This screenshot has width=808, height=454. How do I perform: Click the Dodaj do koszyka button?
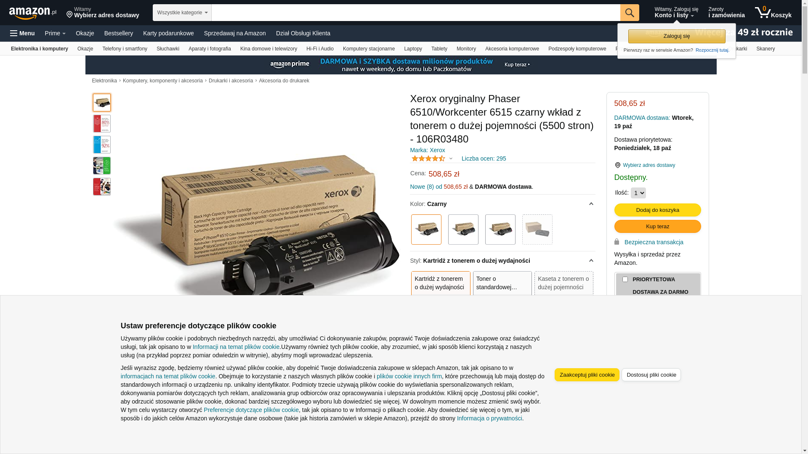coord(658,210)
